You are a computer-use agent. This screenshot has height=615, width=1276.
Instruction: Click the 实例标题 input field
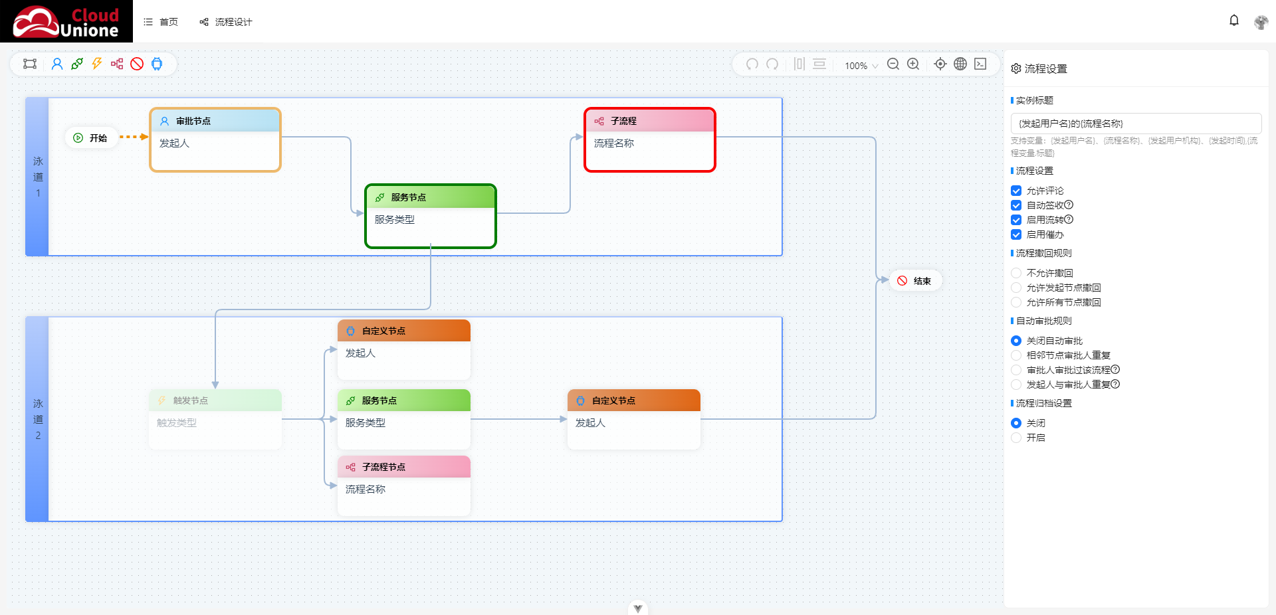click(1136, 124)
